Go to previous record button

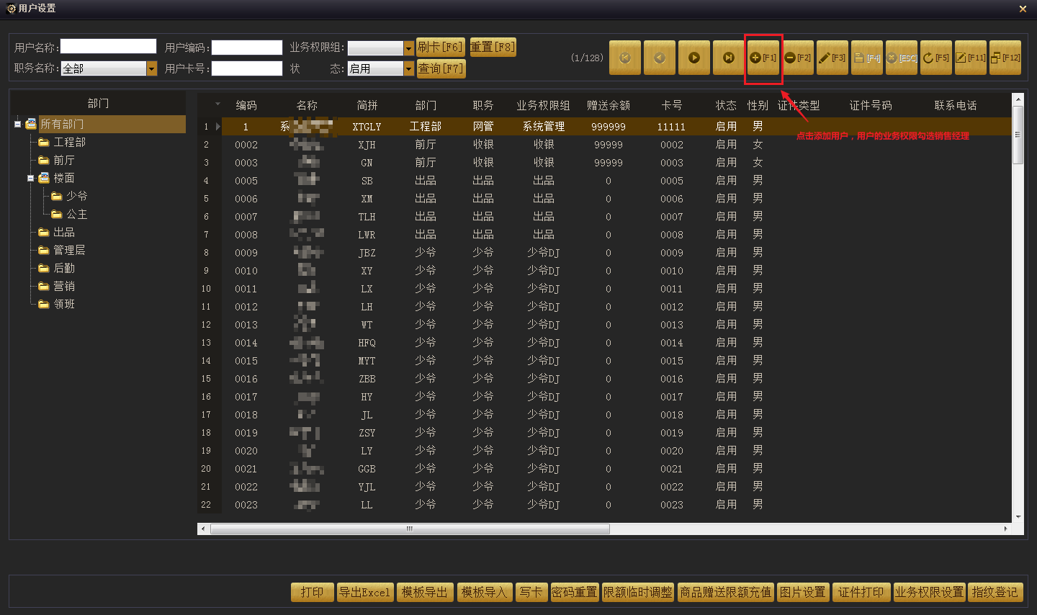[x=660, y=58]
